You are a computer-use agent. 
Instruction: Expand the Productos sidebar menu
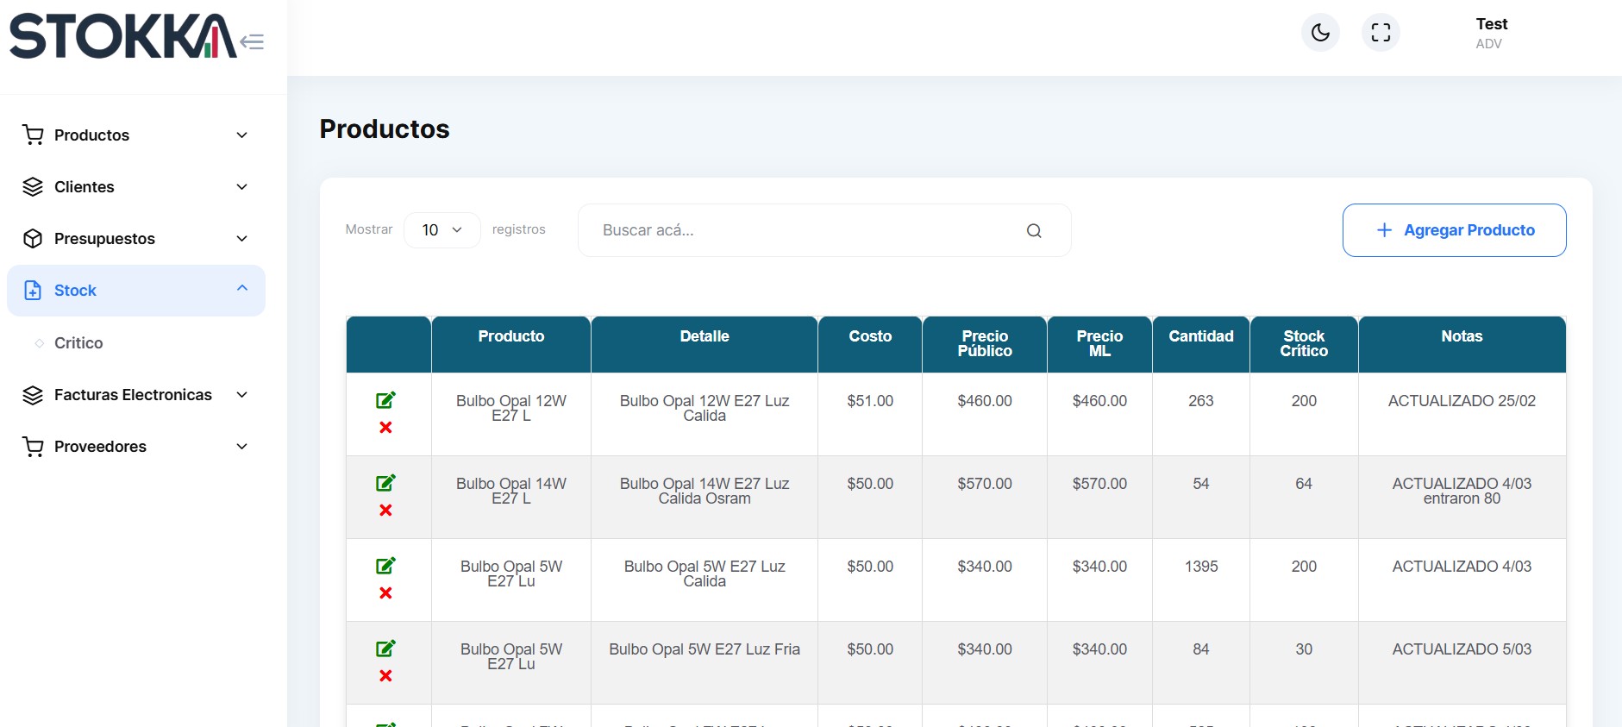pyautogui.click(x=135, y=135)
